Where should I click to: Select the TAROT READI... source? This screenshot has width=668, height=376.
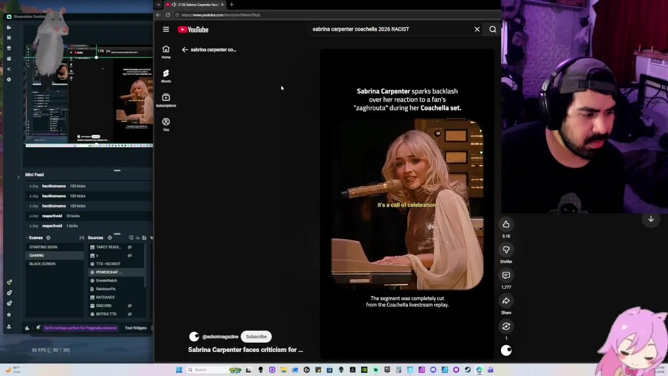pos(109,247)
